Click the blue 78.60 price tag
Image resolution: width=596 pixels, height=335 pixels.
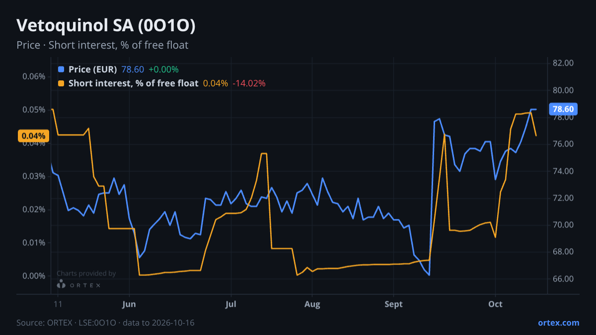click(563, 109)
